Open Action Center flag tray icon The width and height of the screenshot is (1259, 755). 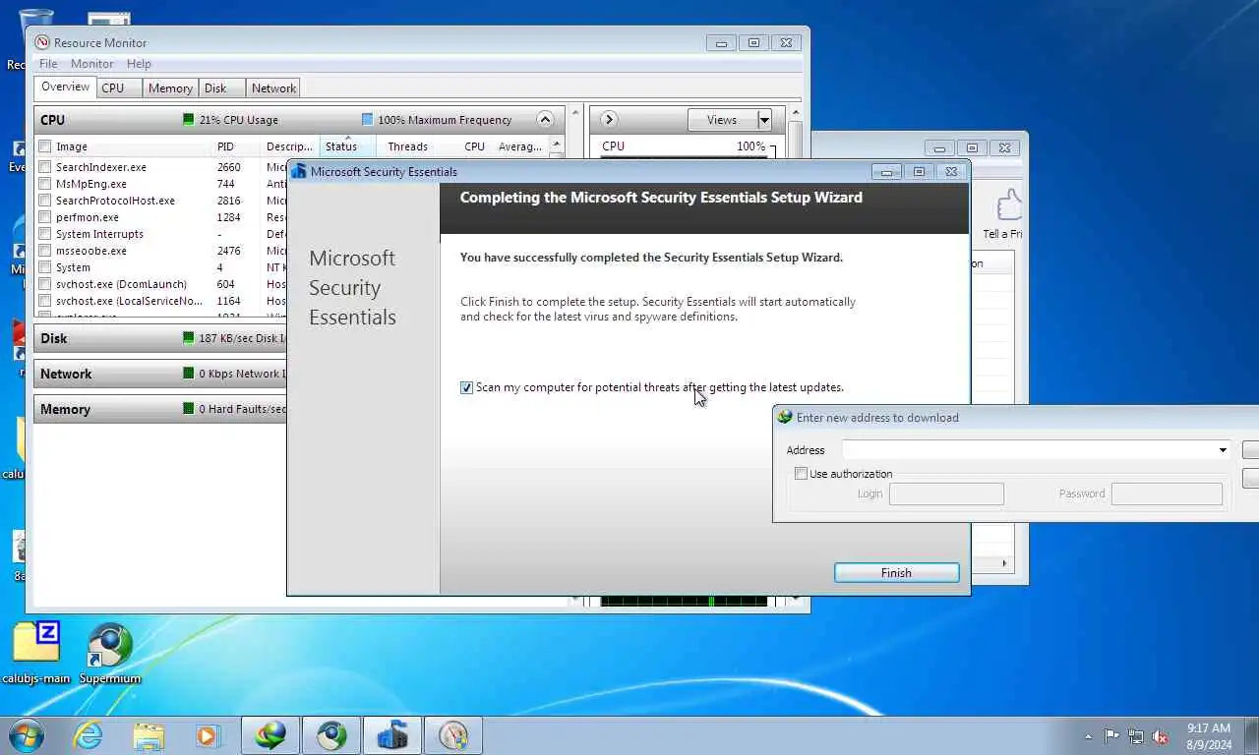click(x=1111, y=736)
